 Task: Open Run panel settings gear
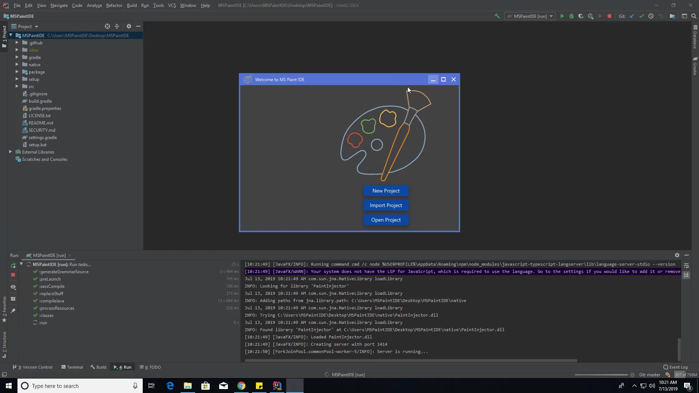tap(677, 255)
